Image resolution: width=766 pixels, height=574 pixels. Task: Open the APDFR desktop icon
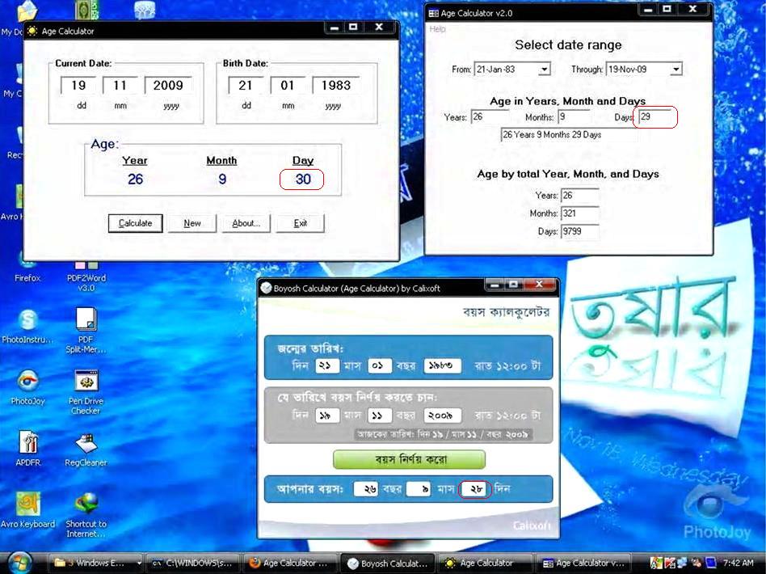tap(27, 449)
